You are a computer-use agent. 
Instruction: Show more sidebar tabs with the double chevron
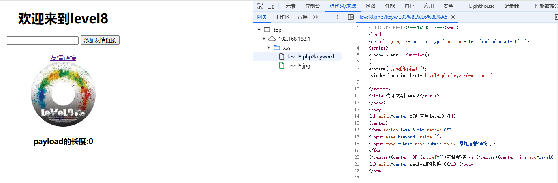[316, 17]
